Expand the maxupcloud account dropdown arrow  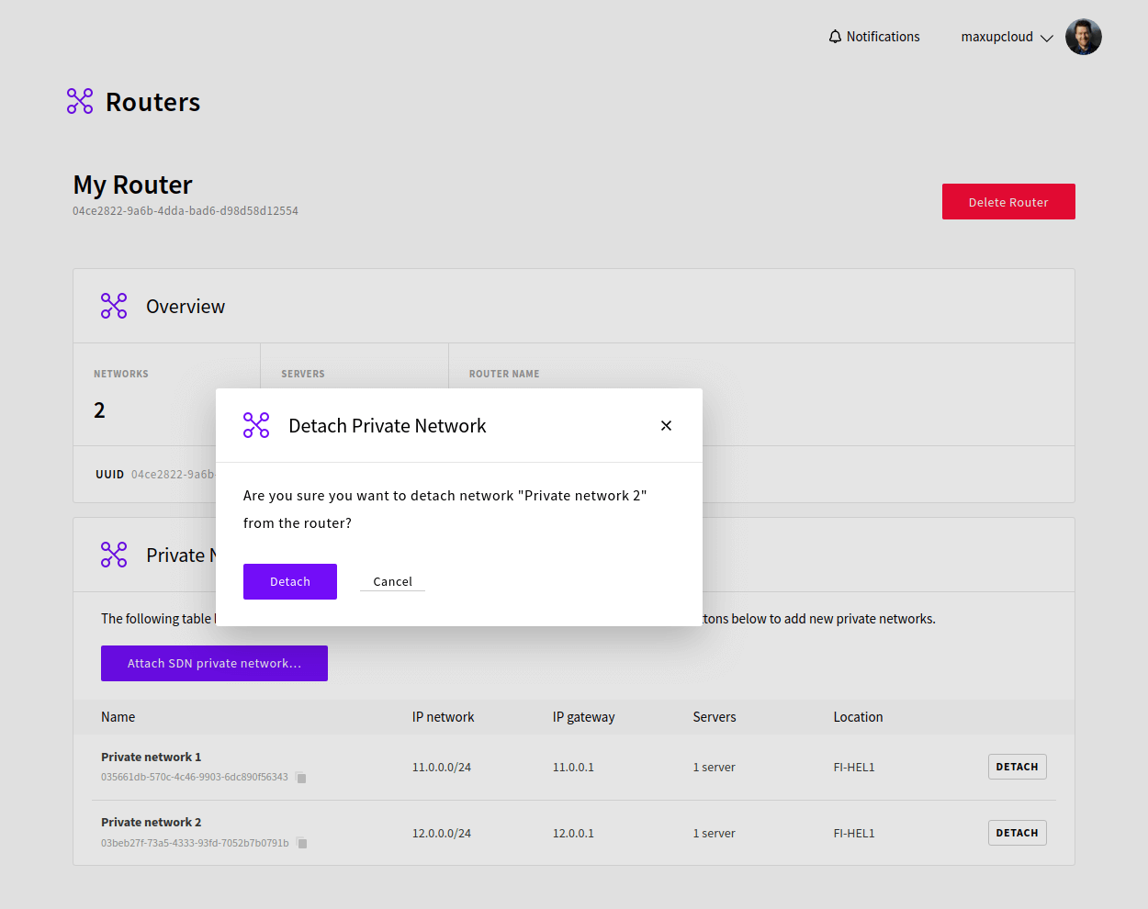click(x=1046, y=38)
